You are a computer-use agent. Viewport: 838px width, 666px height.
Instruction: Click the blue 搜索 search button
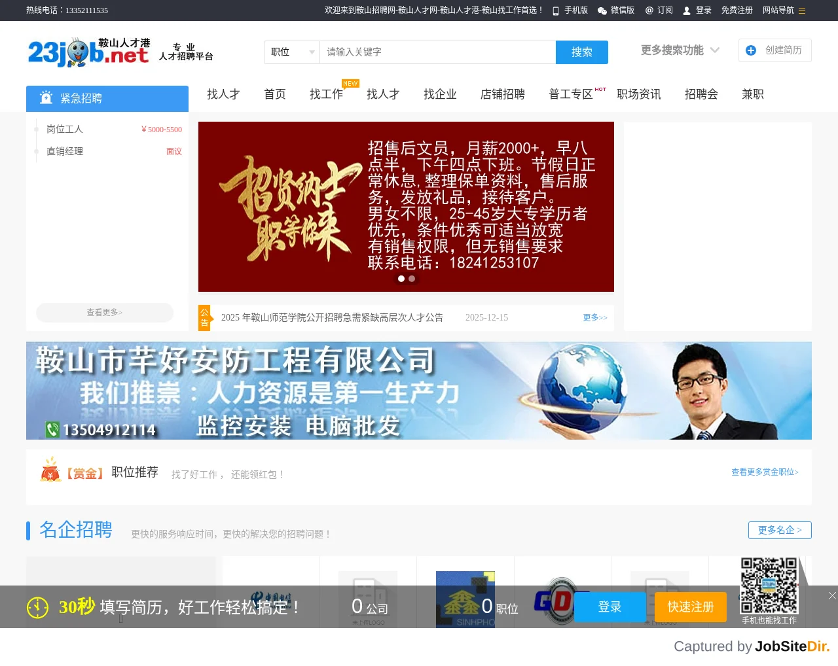pyautogui.click(x=582, y=52)
